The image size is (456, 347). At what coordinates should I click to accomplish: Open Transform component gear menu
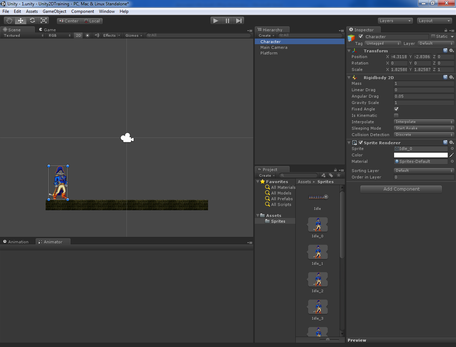451,51
